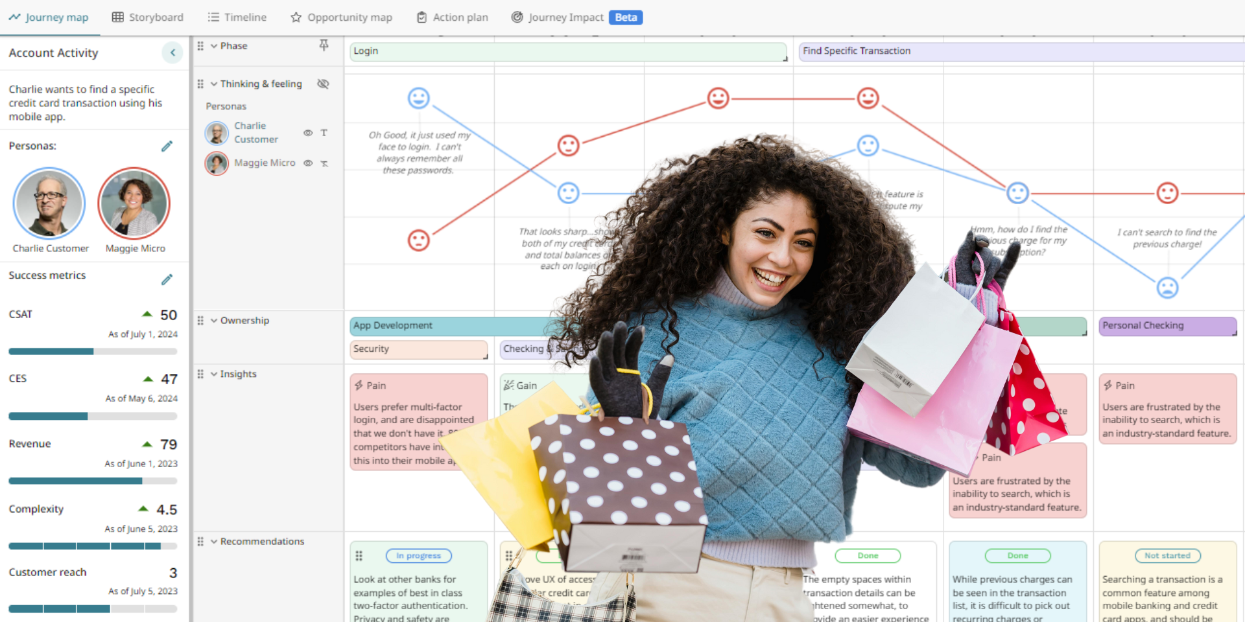This screenshot has width=1245, height=622.
Task: Grab the Ownership row drag handle
Action: point(200,321)
